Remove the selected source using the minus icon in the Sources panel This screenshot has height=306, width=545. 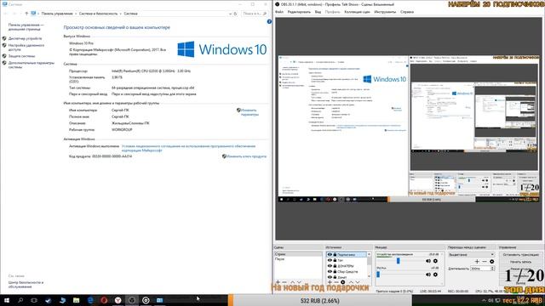tap(336, 282)
